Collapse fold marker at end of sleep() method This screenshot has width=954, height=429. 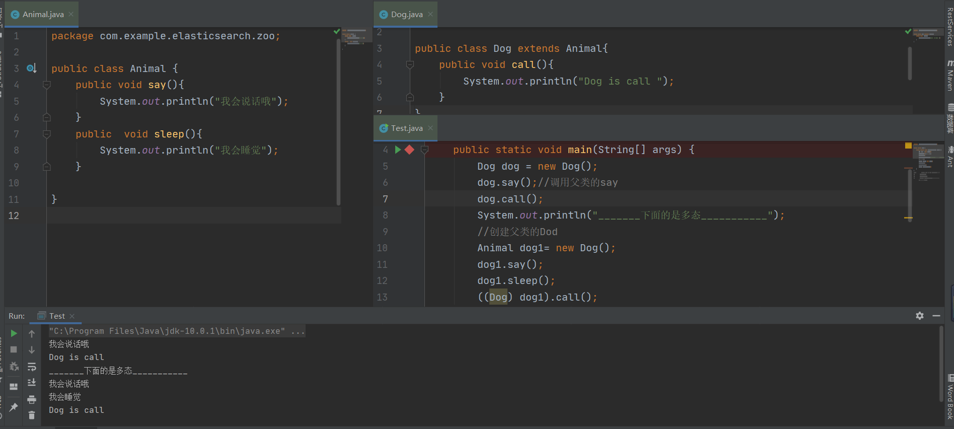[x=47, y=167]
